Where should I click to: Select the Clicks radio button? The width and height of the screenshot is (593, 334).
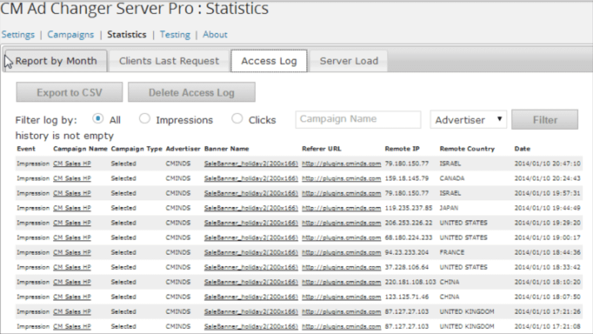coord(237,119)
